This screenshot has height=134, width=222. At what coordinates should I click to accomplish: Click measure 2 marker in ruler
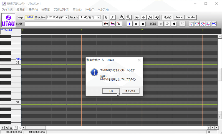[142, 30]
